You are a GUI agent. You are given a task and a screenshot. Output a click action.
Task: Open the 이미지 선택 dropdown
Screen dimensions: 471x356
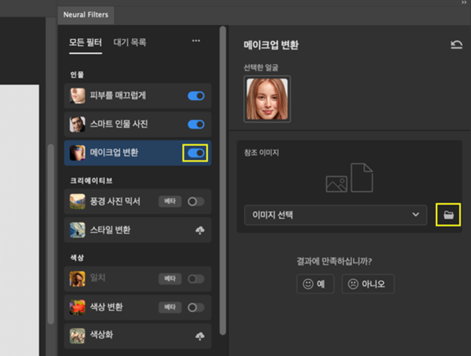335,215
